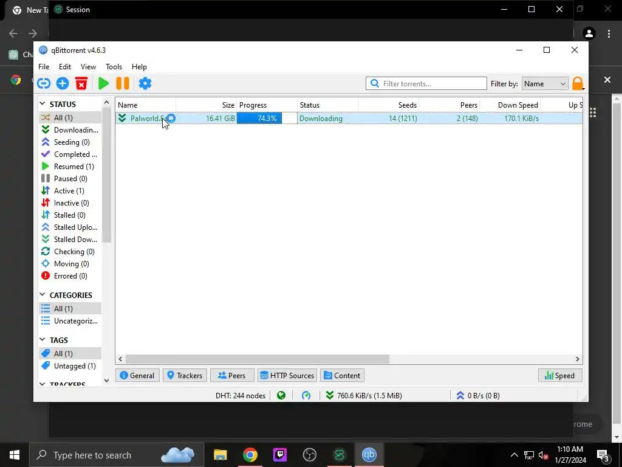Image resolution: width=622 pixels, height=467 pixels.
Task: Sort by the Seeds column header
Action: [x=388, y=105]
